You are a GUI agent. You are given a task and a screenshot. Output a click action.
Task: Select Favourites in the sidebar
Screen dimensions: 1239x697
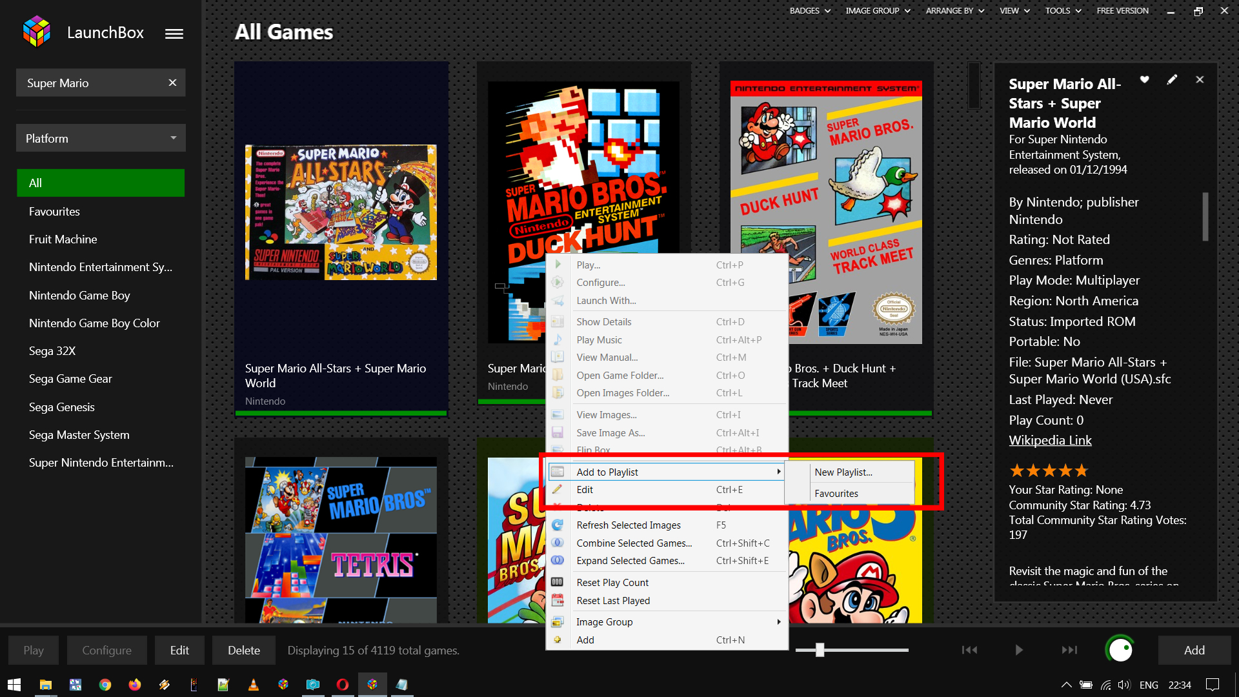54,211
